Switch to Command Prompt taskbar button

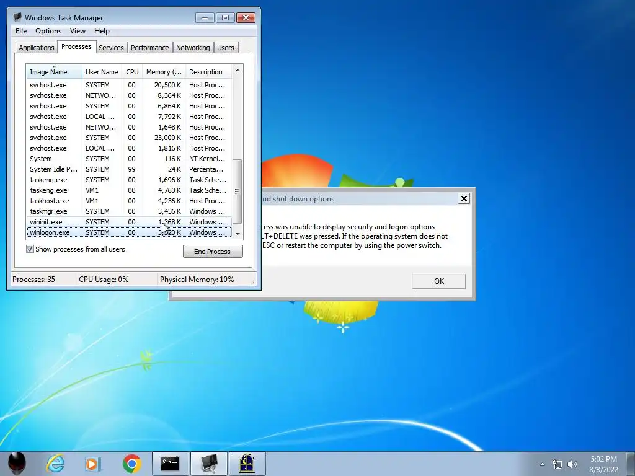coord(170,464)
